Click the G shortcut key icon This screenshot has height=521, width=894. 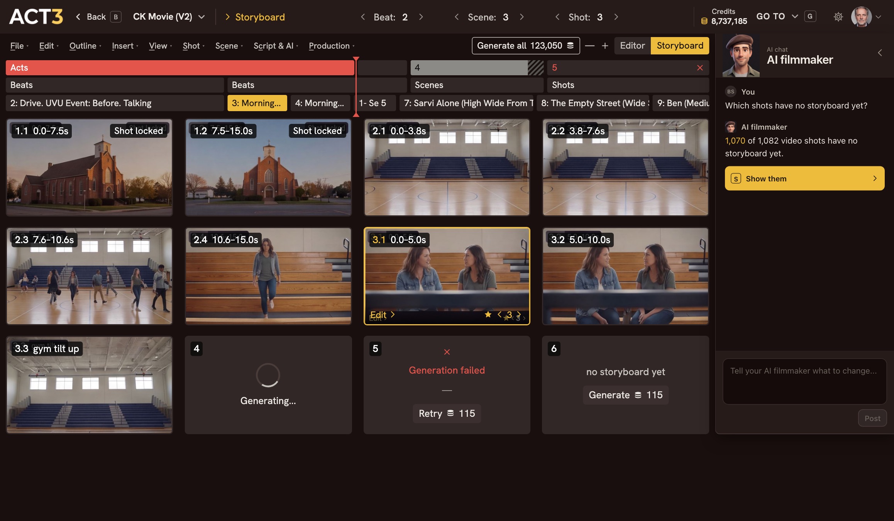coord(810,17)
